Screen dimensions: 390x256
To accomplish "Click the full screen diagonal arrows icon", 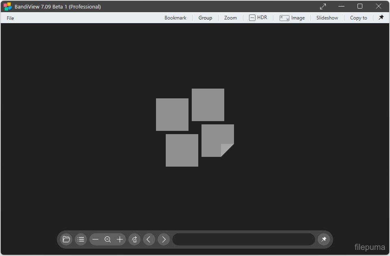I will [323, 7].
